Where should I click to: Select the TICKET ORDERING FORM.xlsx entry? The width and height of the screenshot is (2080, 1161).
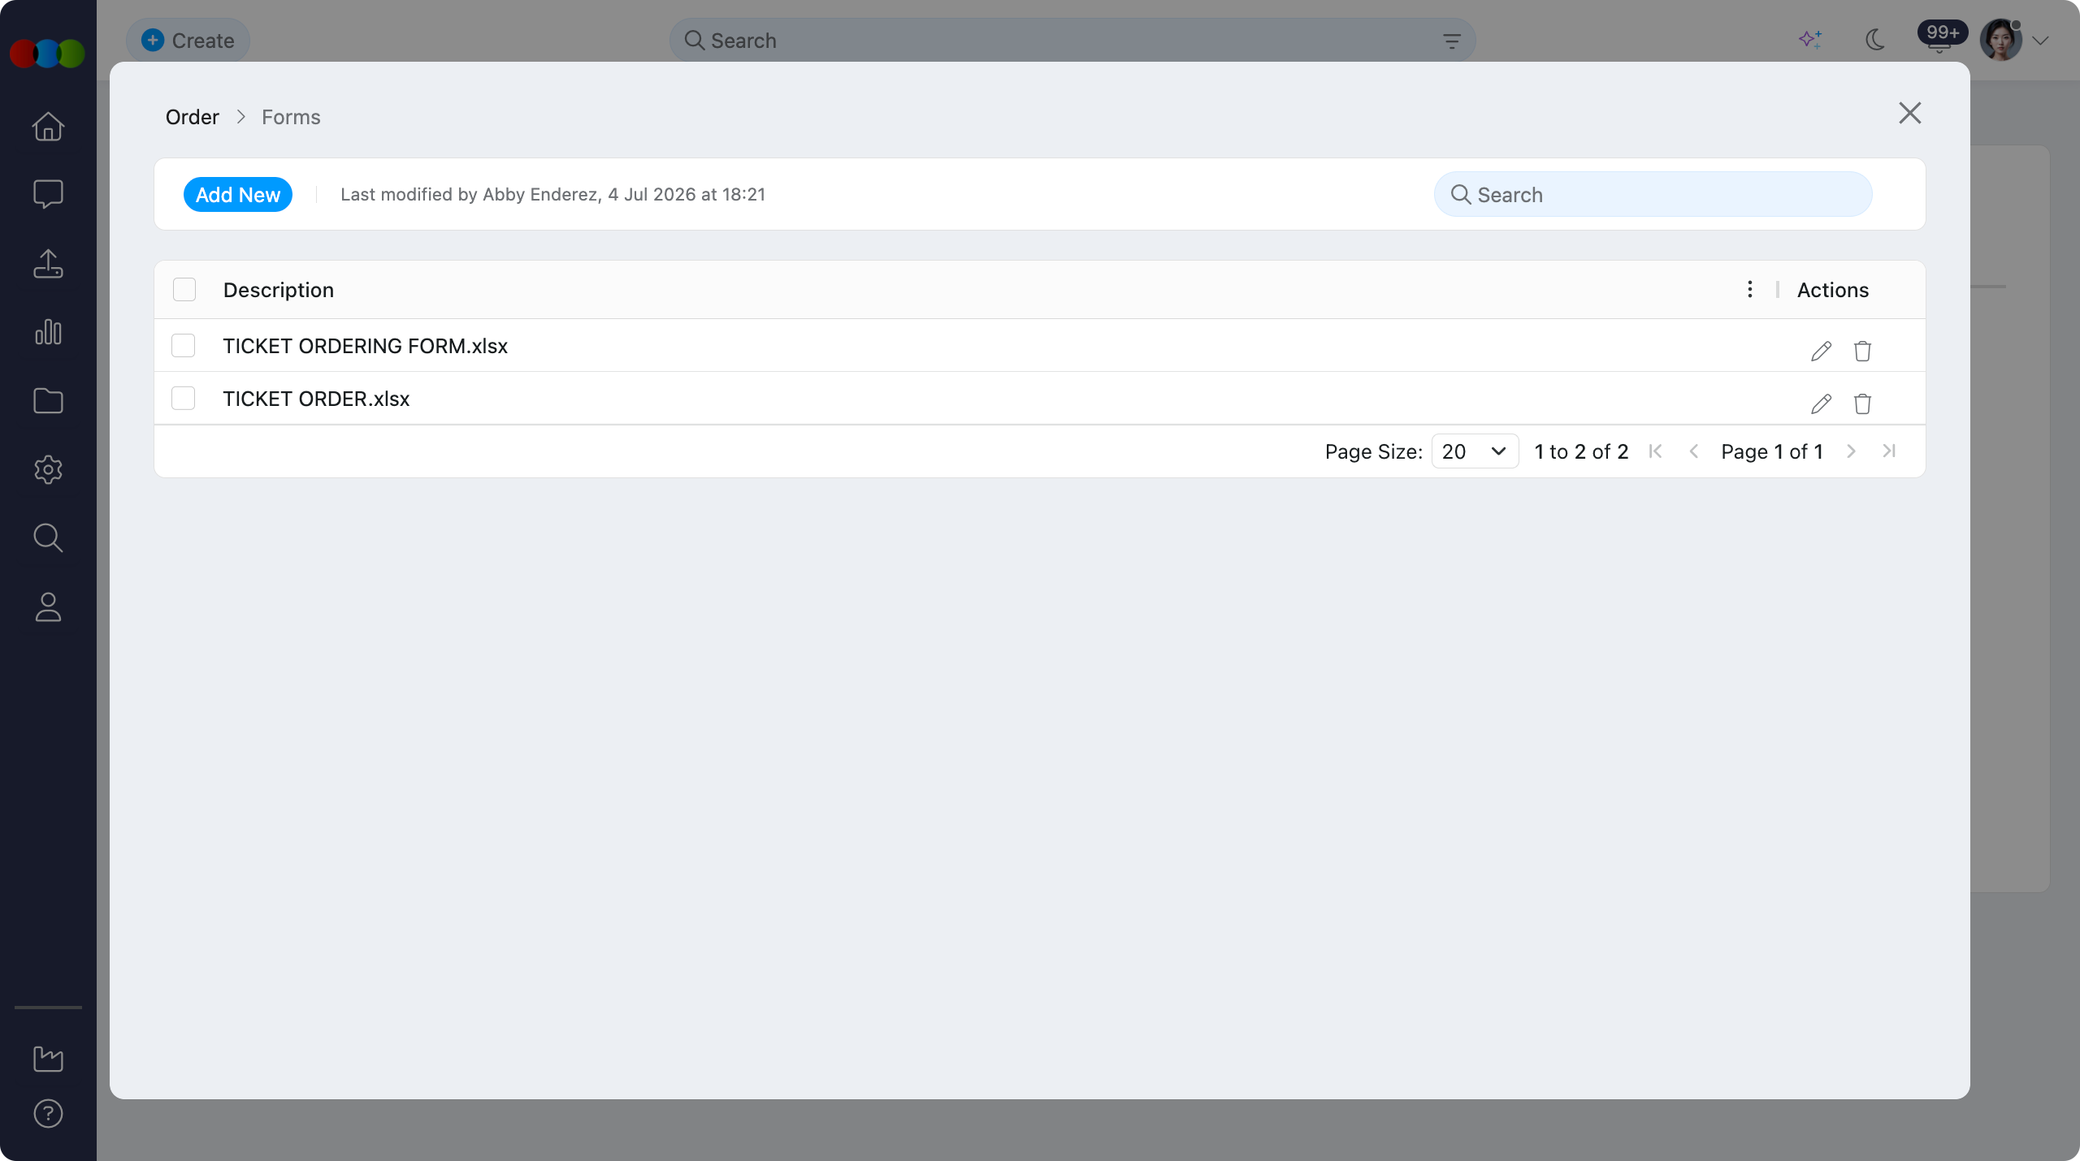coord(366,346)
